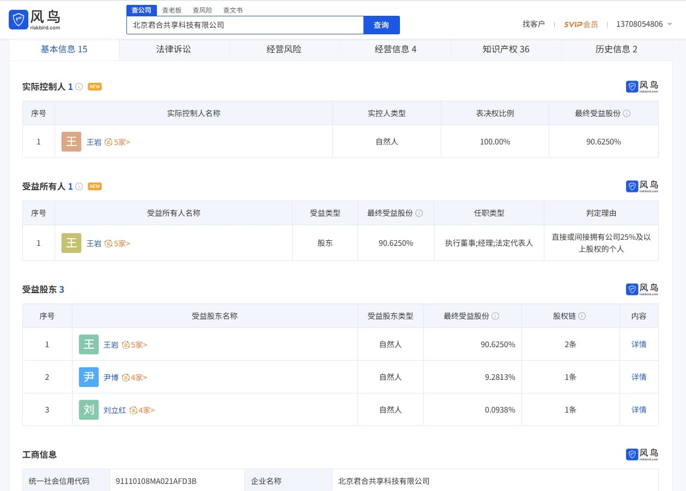Click the Riskbird logo in header

[35, 20]
